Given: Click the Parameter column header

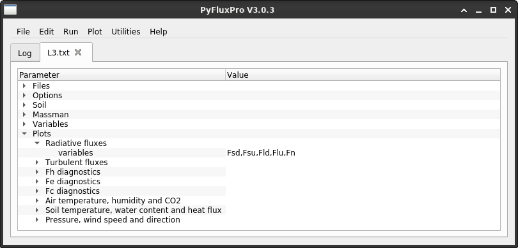Looking at the screenshot, I should coord(122,75).
